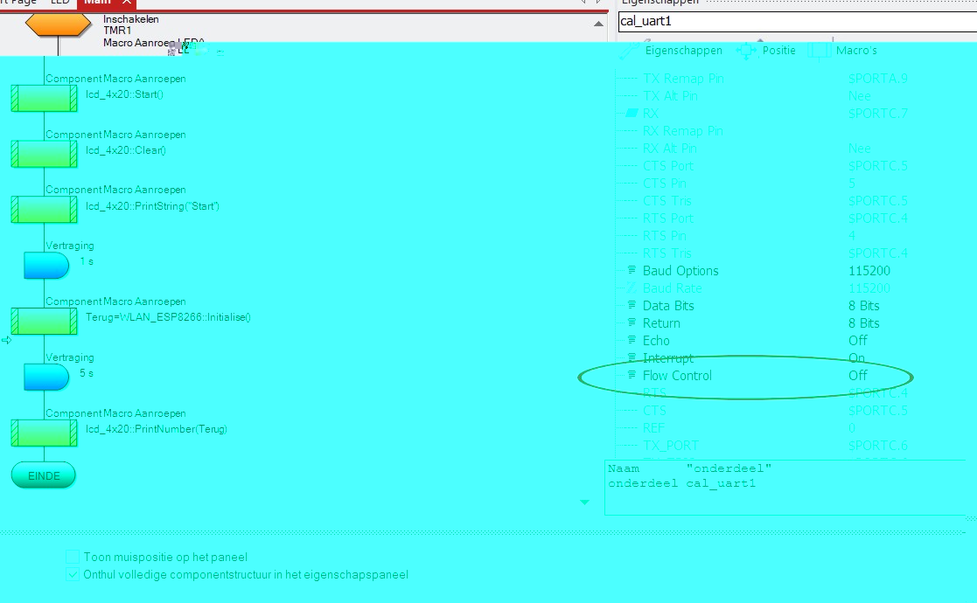Image resolution: width=977 pixels, height=603 pixels.
Task: Click the EINDE end terminator
Action: [x=44, y=475]
